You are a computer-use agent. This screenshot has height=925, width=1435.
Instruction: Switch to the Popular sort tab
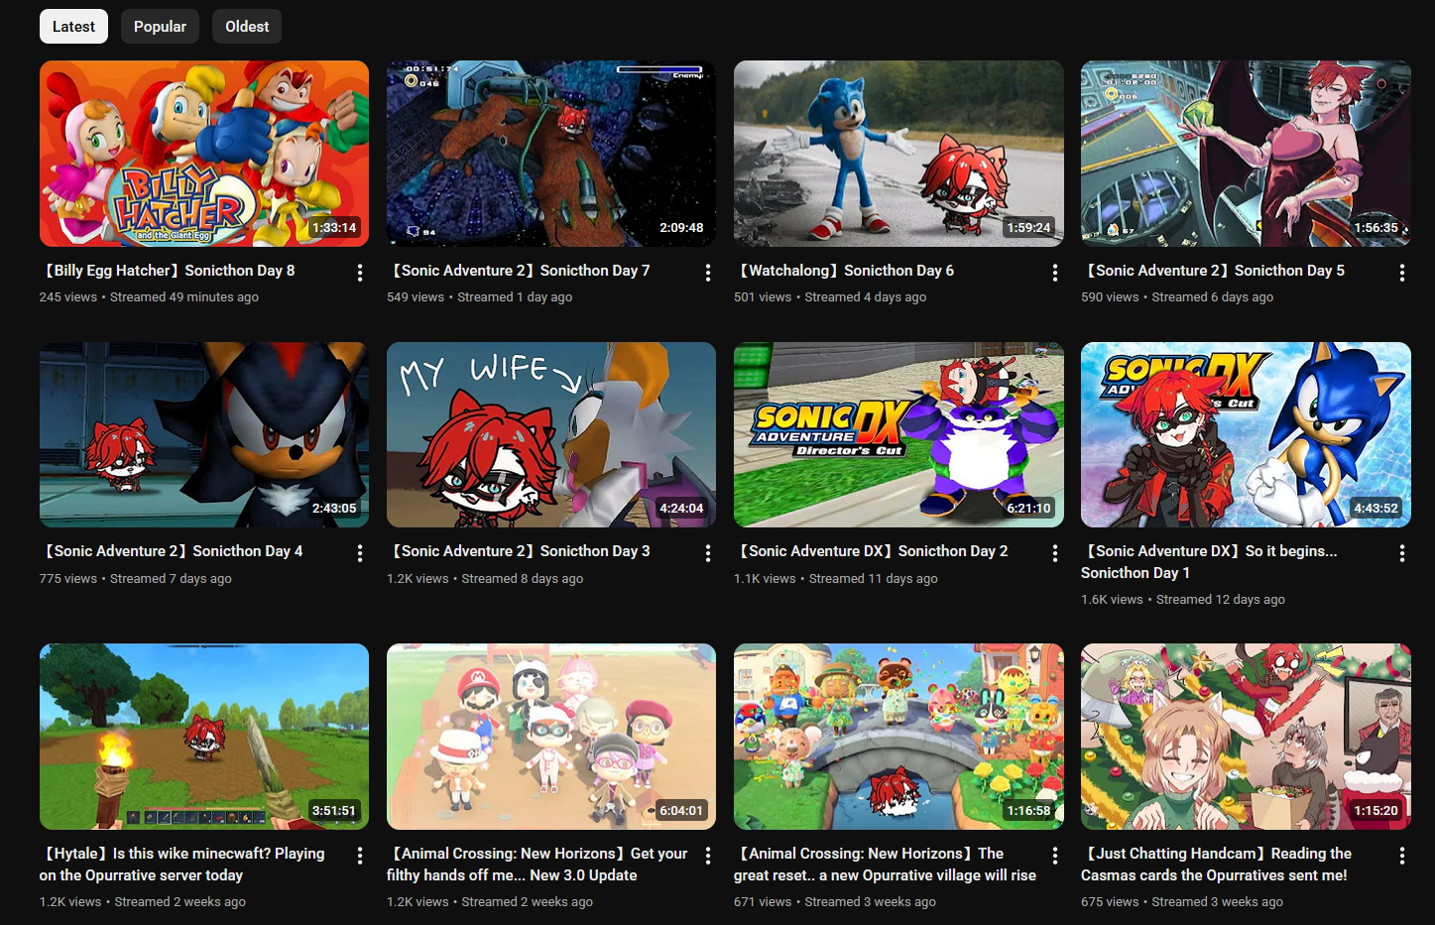[x=160, y=27]
